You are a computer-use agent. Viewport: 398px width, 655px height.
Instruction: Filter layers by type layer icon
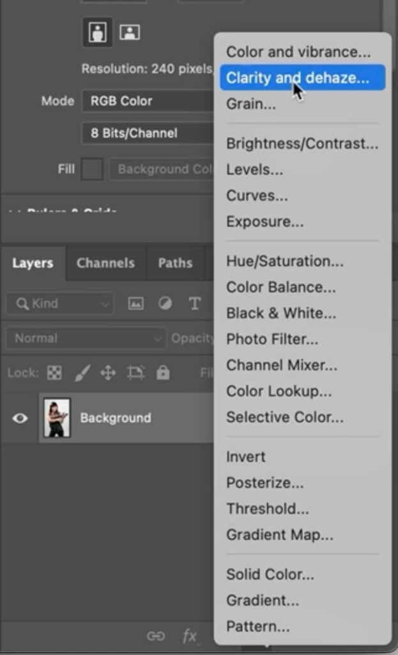[x=195, y=304]
